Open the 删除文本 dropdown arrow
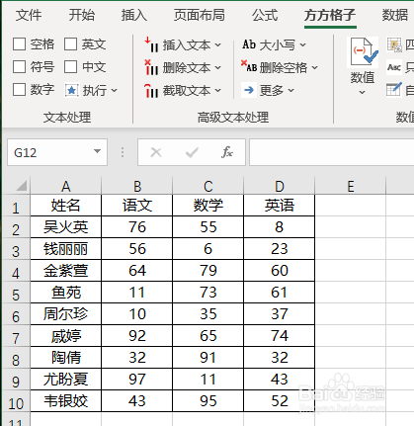This screenshot has width=414, height=426. pyautogui.click(x=217, y=67)
